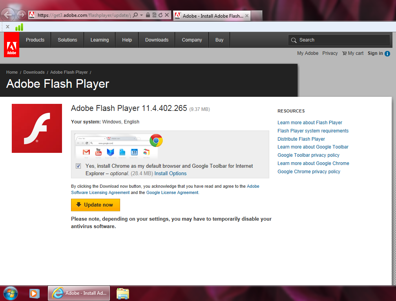The image size is (396, 301).
Task: Open the Install Options link
Action: tap(170, 174)
